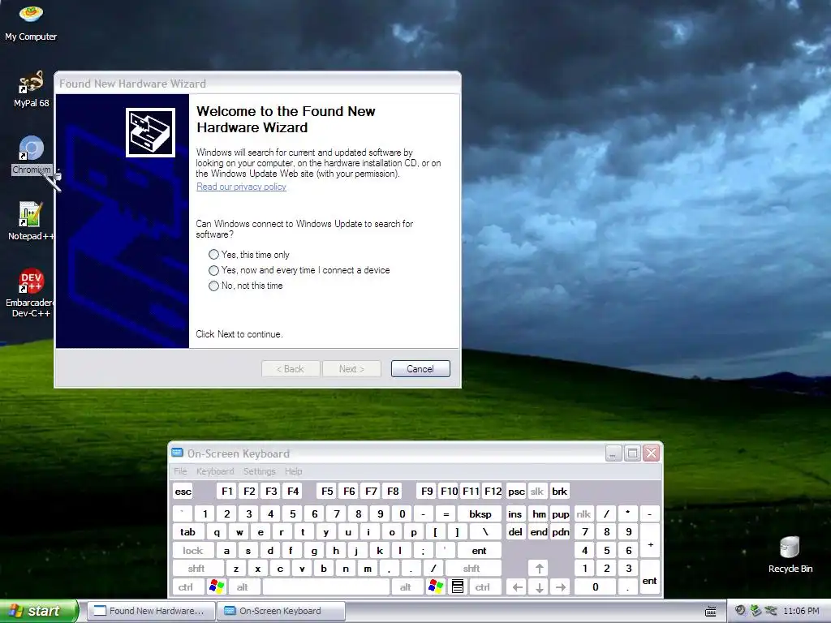Click the Found New Hardware Wizard title bar
This screenshot has height=623, width=831.
(257, 84)
